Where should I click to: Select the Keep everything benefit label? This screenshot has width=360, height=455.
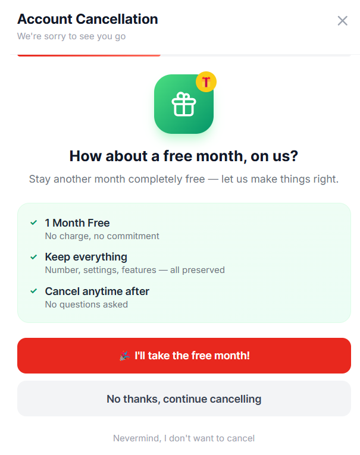[x=86, y=257]
